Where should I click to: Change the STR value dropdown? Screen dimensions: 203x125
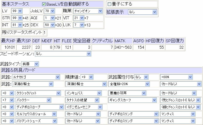(x=17, y=18)
